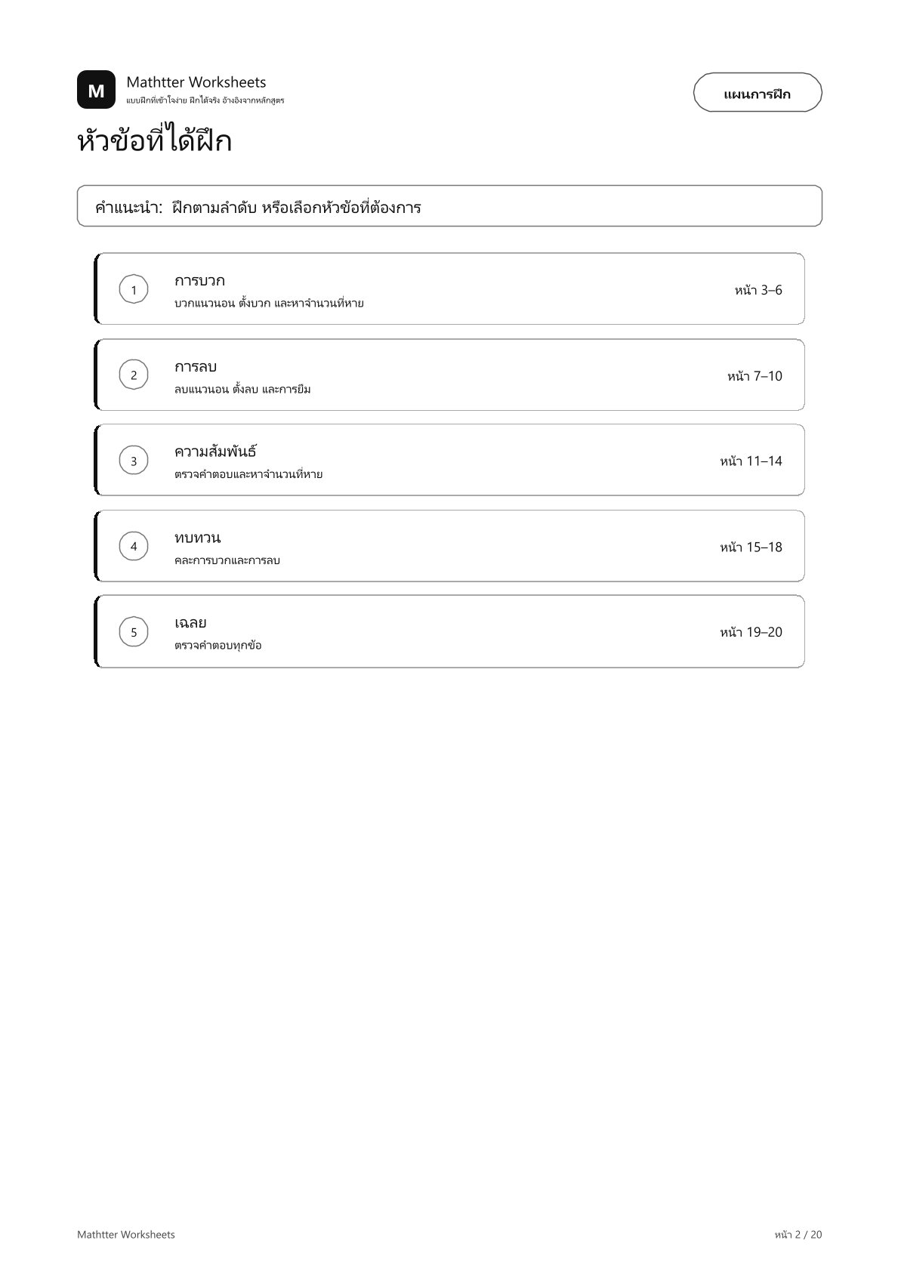Click the คำแนะนำ instruction box

pos(449,206)
